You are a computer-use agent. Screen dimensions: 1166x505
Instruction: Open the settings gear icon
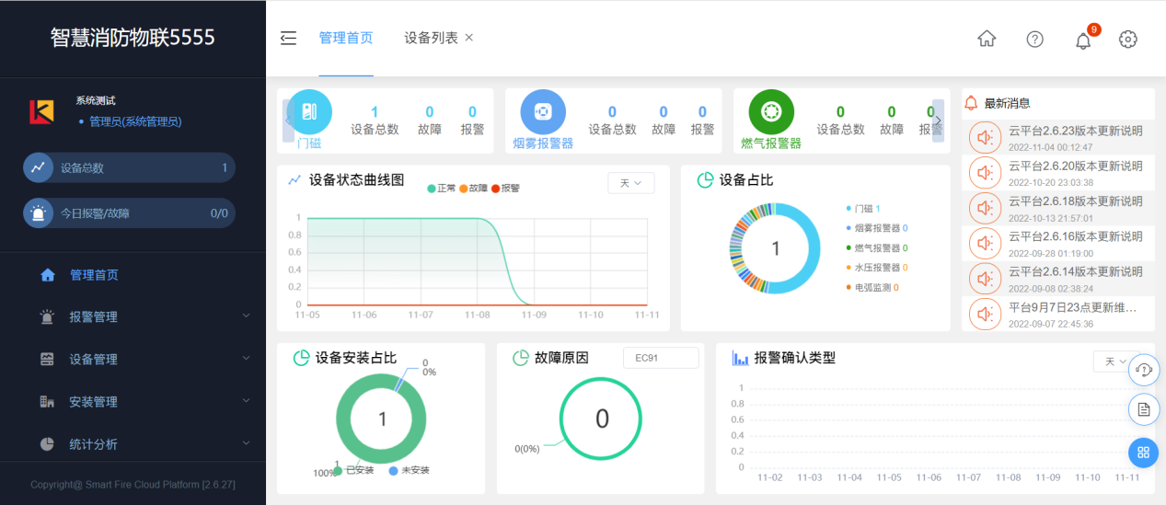[1128, 39]
